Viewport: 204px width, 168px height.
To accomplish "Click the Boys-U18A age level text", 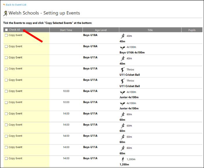I will point(90,35).
